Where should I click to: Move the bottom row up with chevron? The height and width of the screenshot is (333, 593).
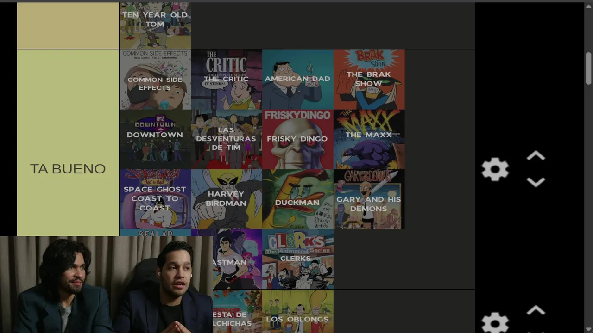click(x=536, y=310)
